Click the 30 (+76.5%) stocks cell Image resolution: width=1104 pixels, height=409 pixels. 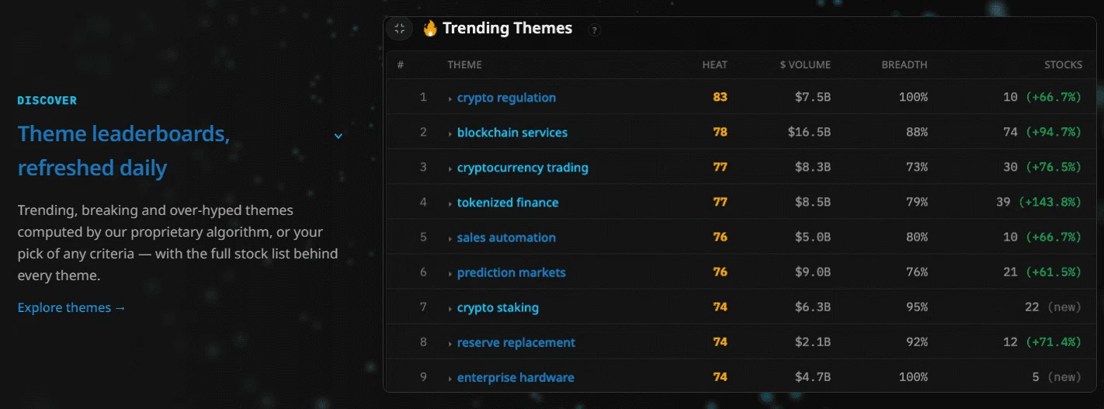click(x=1042, y=168)
